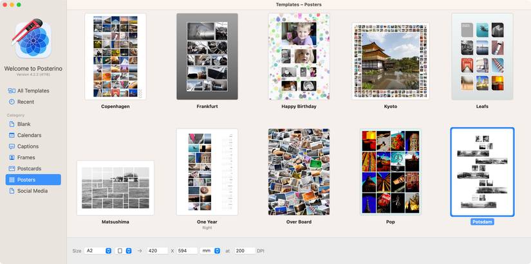The height and width of the screenshot is (264, 531).
Task: Click the Calendars category icon
Action: coord(12,135)
